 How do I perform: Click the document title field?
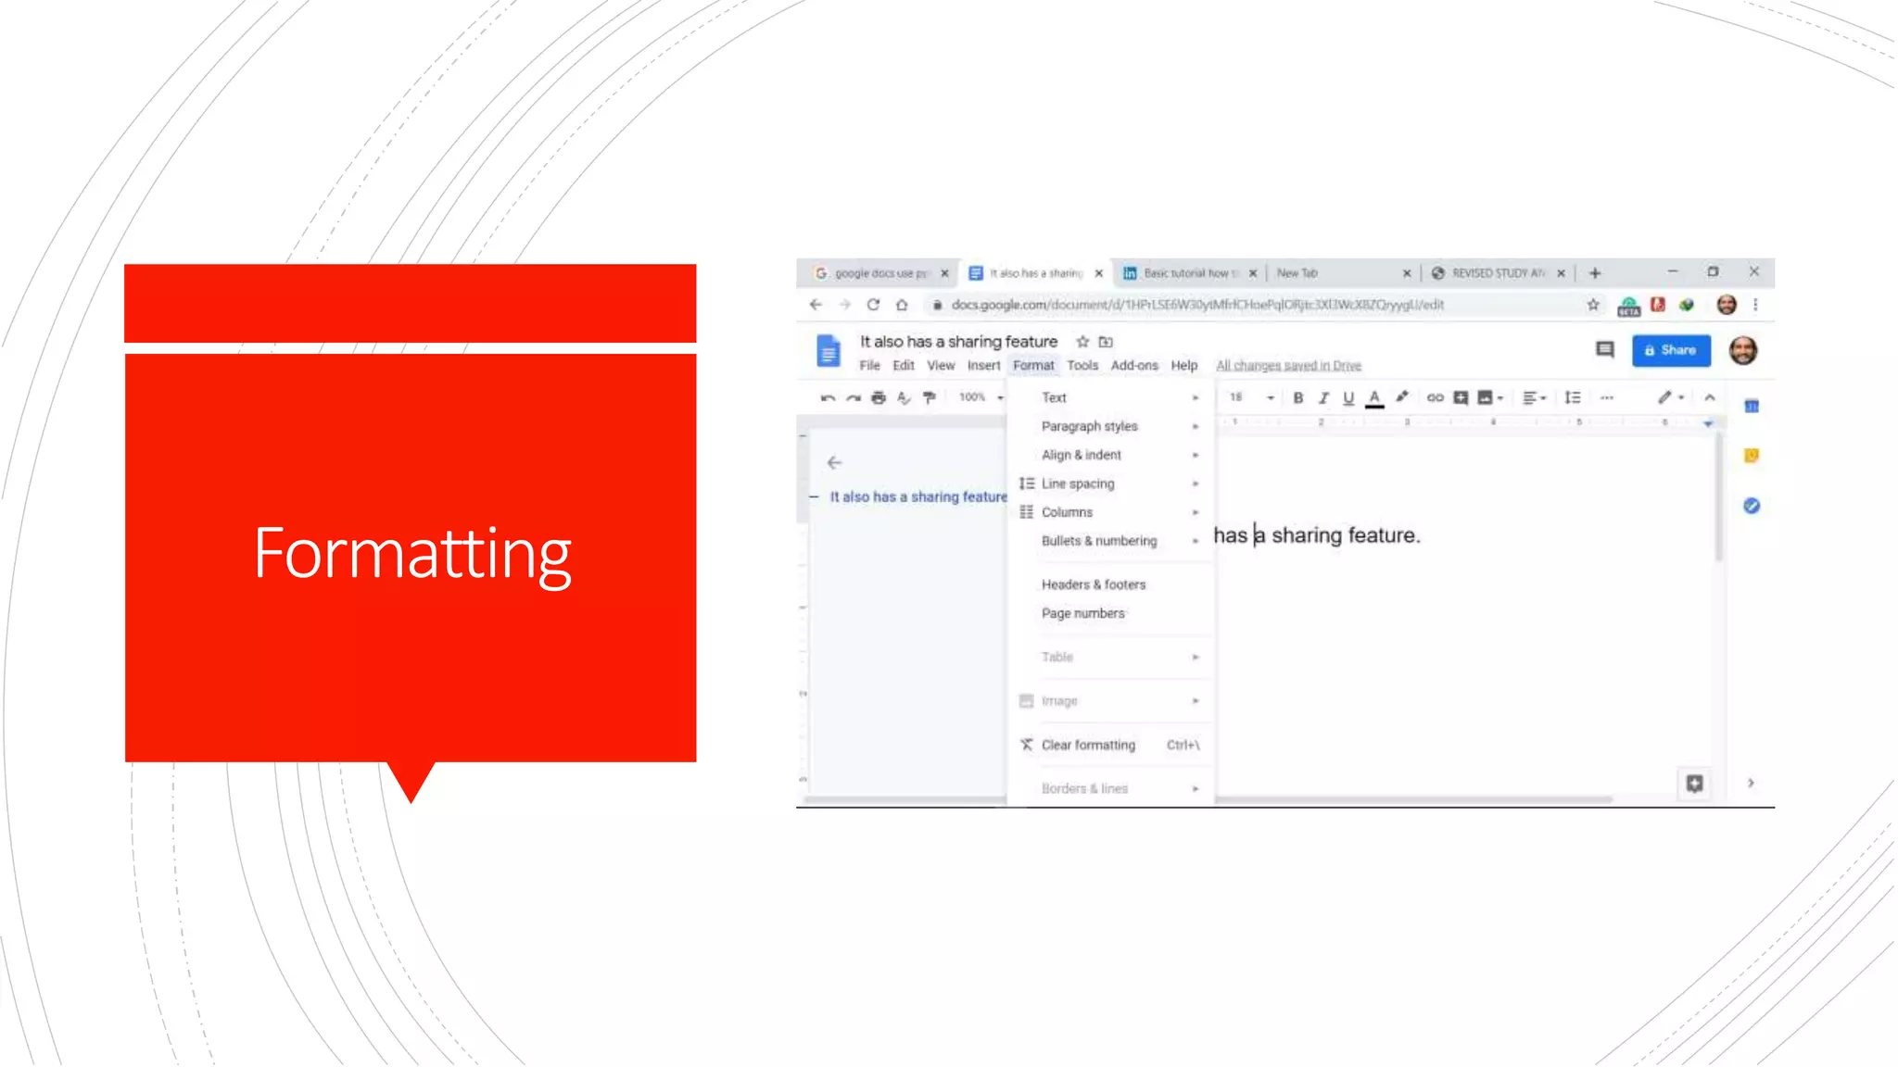click(x=958, y=342)
